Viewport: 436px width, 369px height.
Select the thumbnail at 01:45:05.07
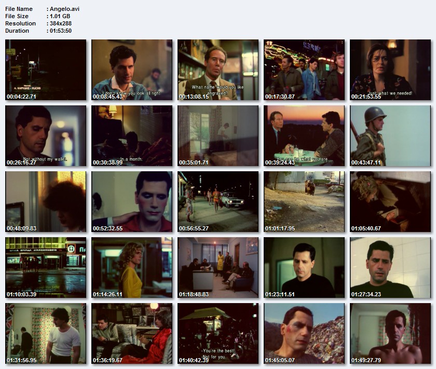tap(304, 334)
